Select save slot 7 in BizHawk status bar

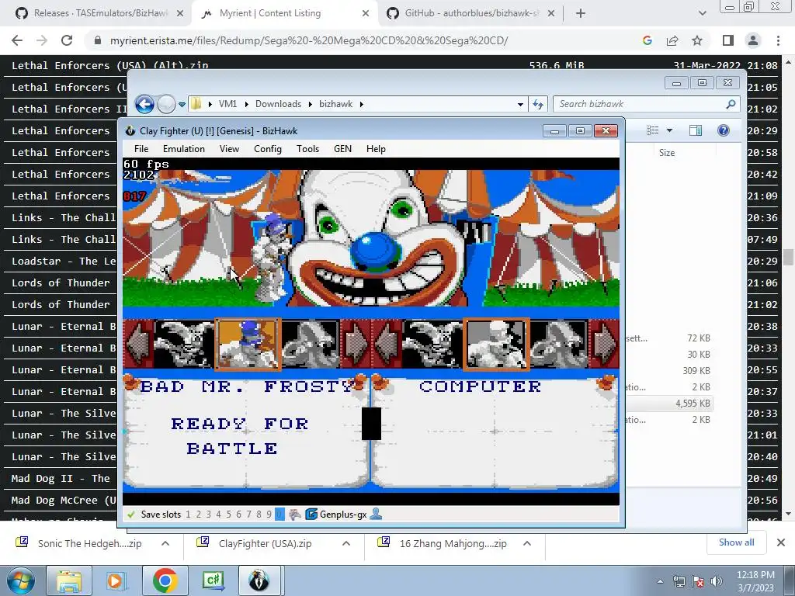point(249,515)
